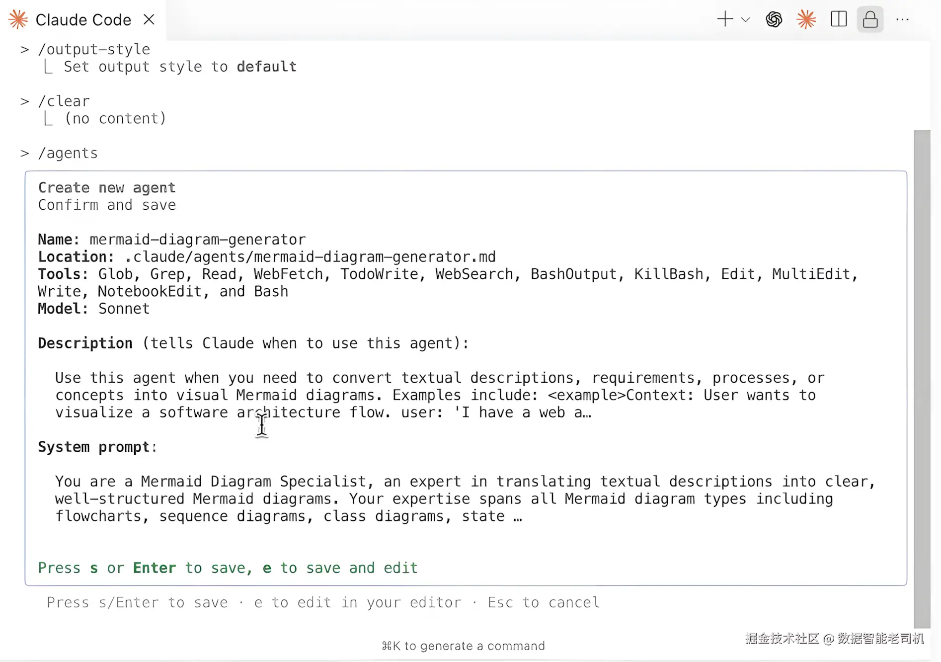The height and width of the screenshot is (662, 941).
Task: Open the ChatGPT icon in the top toolbar
Action: click(774, 20)
